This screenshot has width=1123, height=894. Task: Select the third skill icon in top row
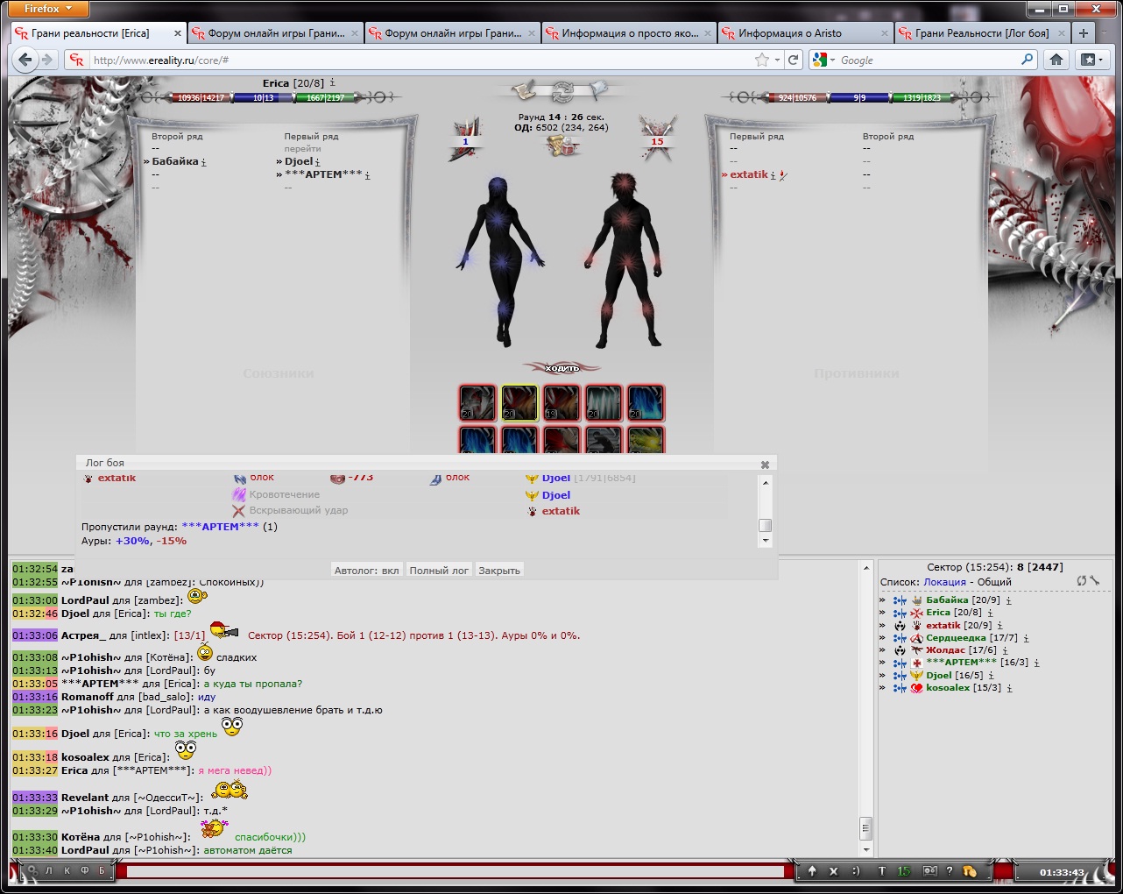[x=561, y=403]
